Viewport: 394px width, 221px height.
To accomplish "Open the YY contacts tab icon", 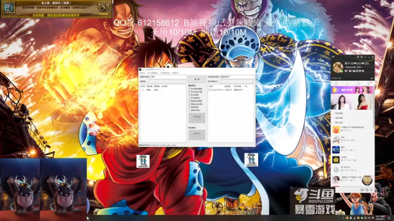I will coord(347,83).
